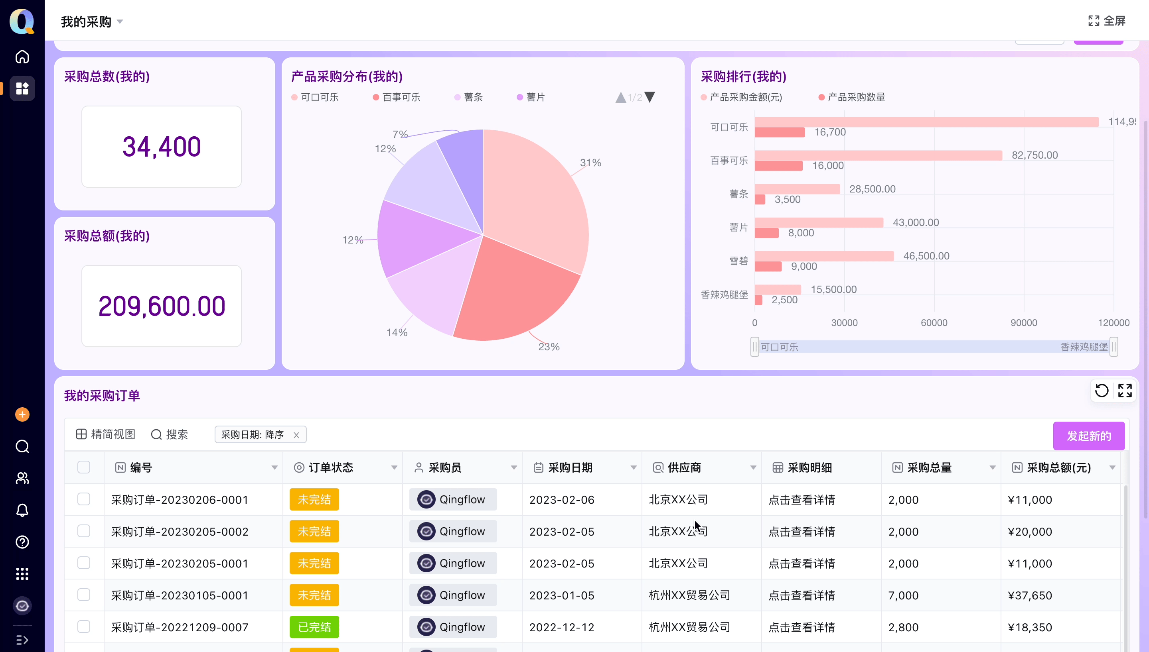Image resolution: width=1149 pixels, height=652 pixels.
Task: Click the 已完结 status tag
Action: tap(314, 627)
